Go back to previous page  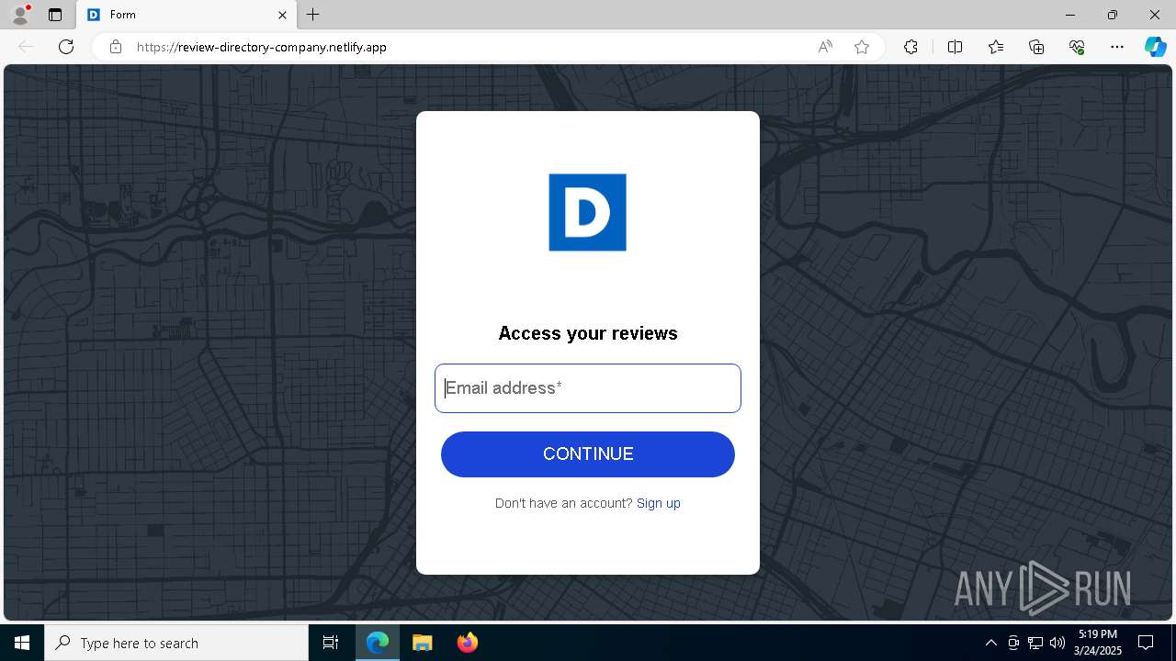[x=26, y=47]
